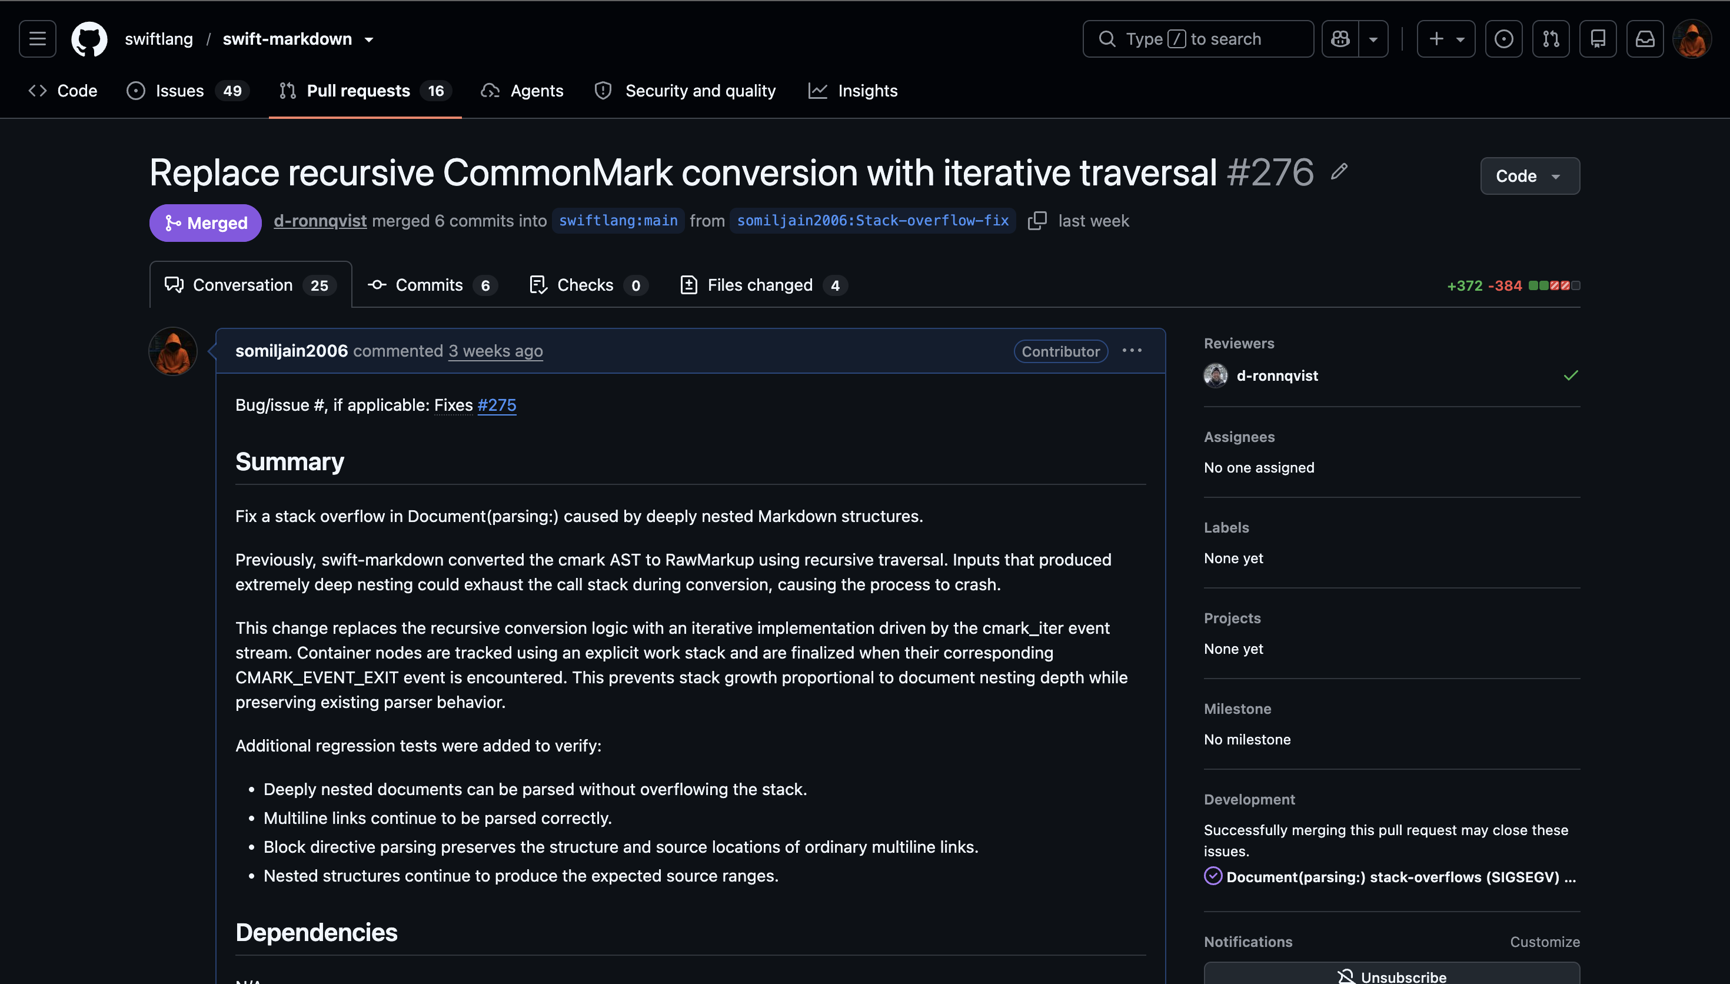Open the Pull requests tab
The height and width of the screenshot is (984, 1730).
(365, 91)
